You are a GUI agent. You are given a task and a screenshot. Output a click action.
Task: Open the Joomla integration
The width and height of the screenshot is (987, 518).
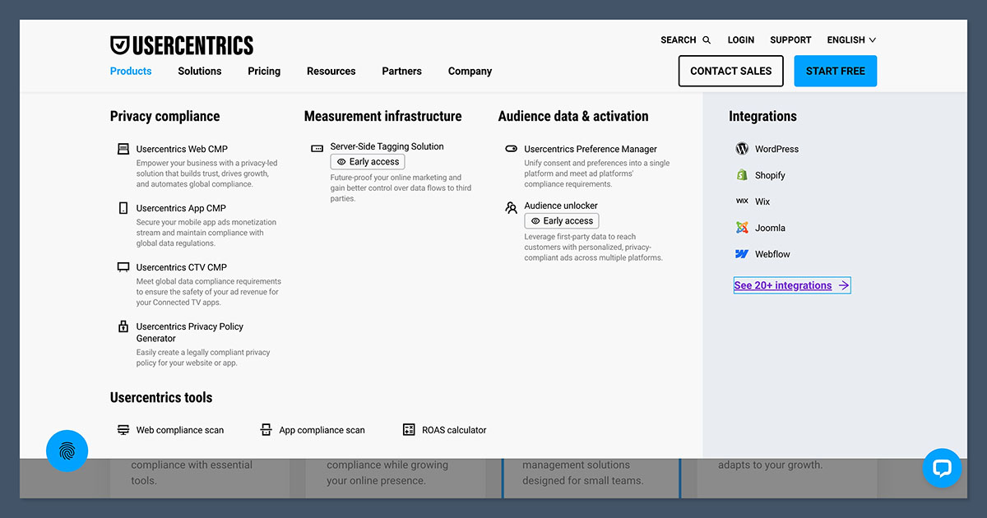tap(769, 228)
